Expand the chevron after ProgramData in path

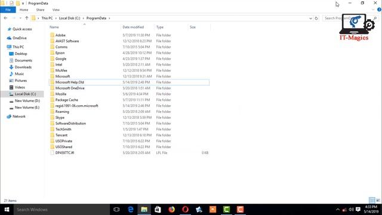coord(109,19)
